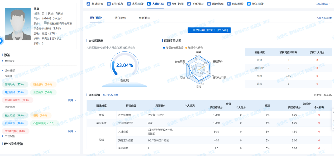Click the 成长路径 icon in top navigation
This screenshot has height=156, width=334.
[109, 4]
